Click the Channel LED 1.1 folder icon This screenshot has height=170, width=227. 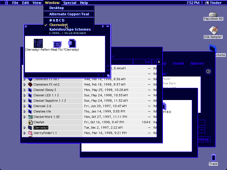(x=30, y=95)
